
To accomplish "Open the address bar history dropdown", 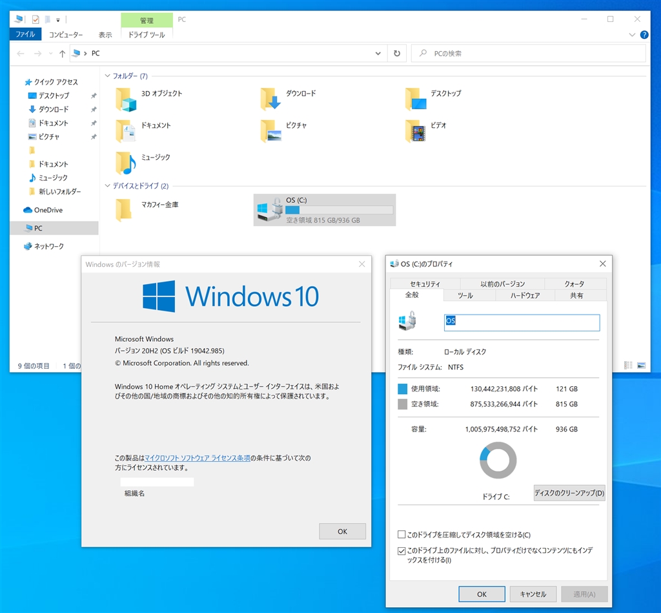I will point(378,54).
